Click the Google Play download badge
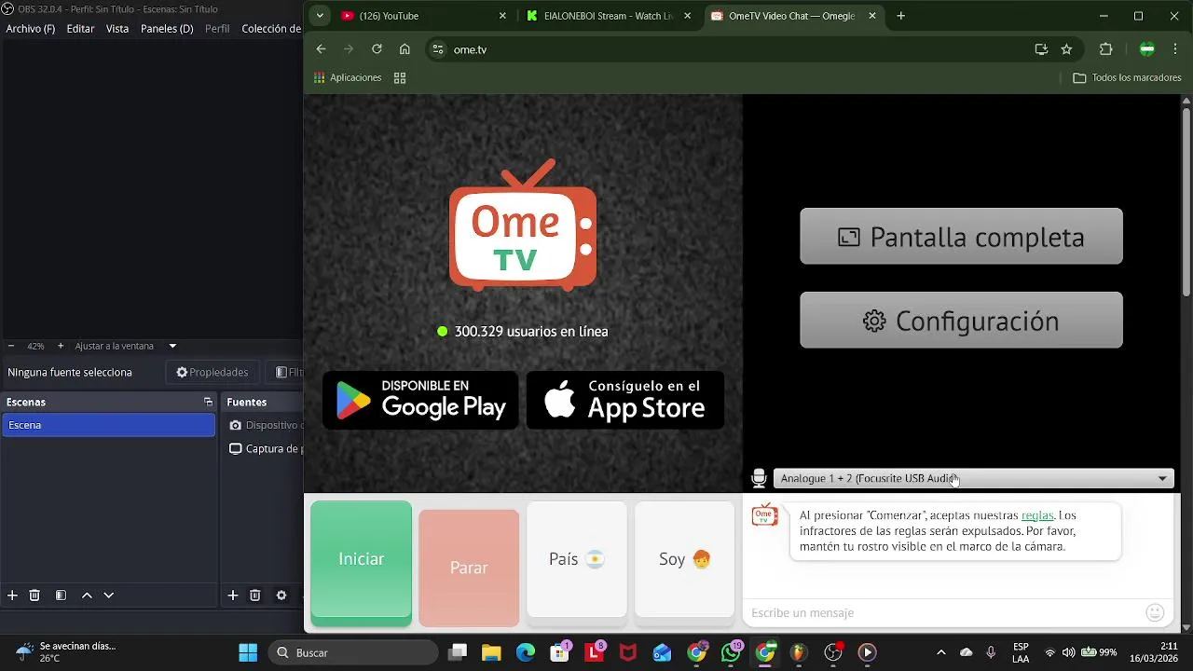The width and height of the screenshot is (1193, 671). (x=420, y=401)
